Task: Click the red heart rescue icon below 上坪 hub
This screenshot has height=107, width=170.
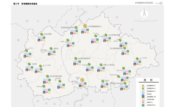Action: (x=85, y=32)
